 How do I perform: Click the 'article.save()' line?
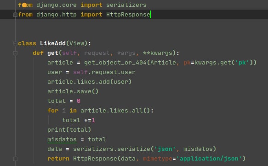point(73,91)
